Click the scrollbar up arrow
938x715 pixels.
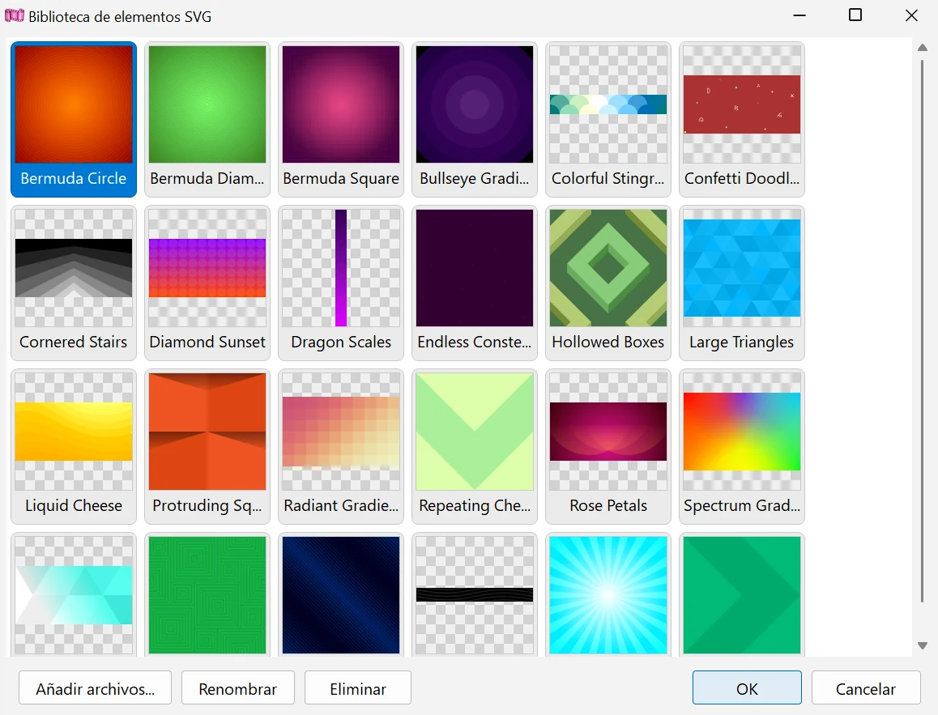923,48
